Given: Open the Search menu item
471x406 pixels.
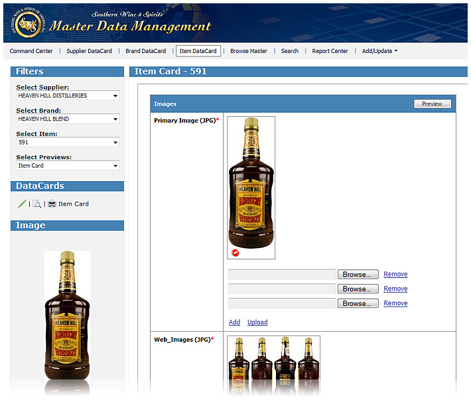Looking at the screenshot, I should point(290,51).
